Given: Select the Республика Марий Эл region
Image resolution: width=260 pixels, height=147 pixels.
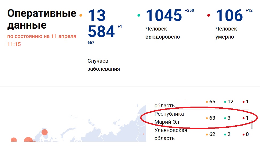Looking at the screenshot, I should 169,118.
